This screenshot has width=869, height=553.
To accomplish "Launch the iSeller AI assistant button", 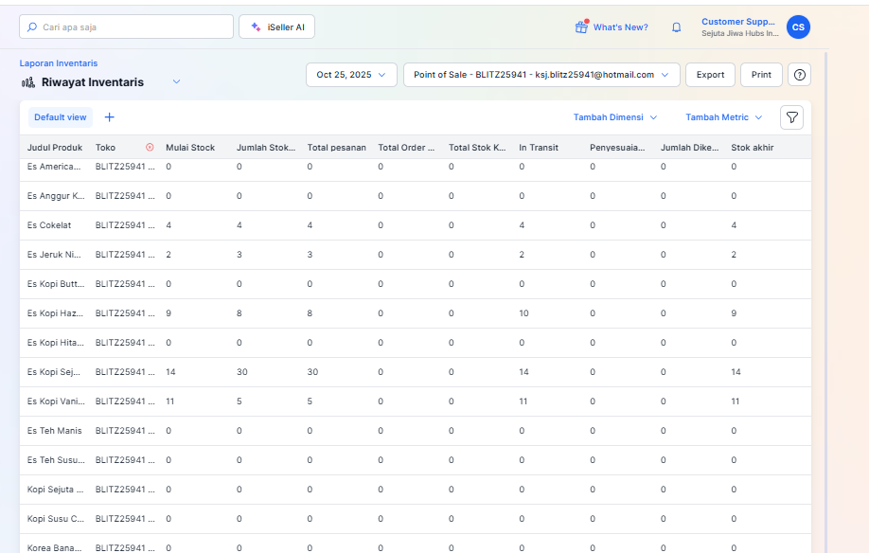I will pyautogui.click(x=276, y=27).
